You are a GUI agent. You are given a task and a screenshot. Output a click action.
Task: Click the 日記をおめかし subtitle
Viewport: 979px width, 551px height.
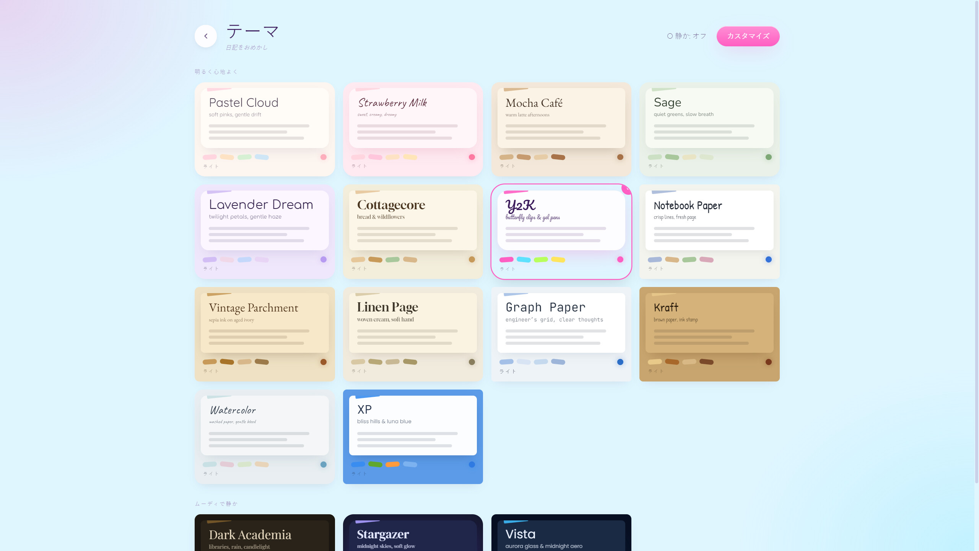[247, 47]
